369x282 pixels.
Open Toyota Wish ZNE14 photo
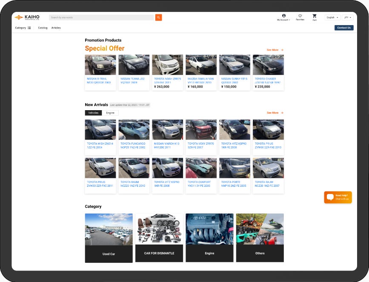coord(100,130)
